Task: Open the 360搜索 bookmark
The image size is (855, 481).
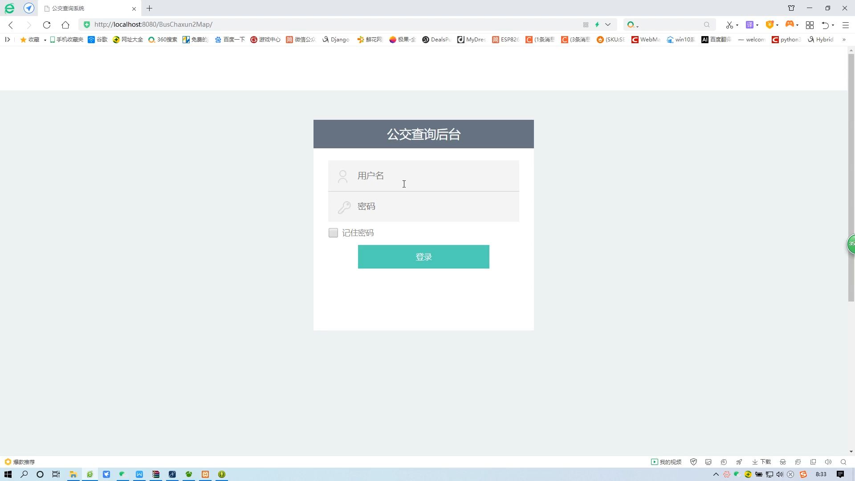Action: pyautogui.click(x=163, y=40)
